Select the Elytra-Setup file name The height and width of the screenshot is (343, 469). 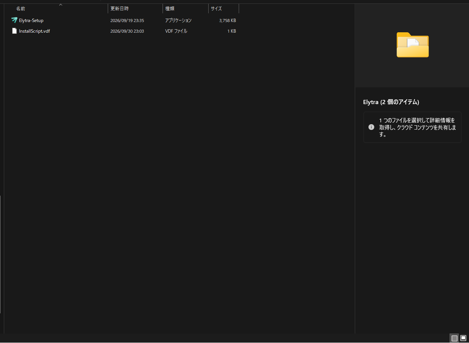[x=31, y=21]
